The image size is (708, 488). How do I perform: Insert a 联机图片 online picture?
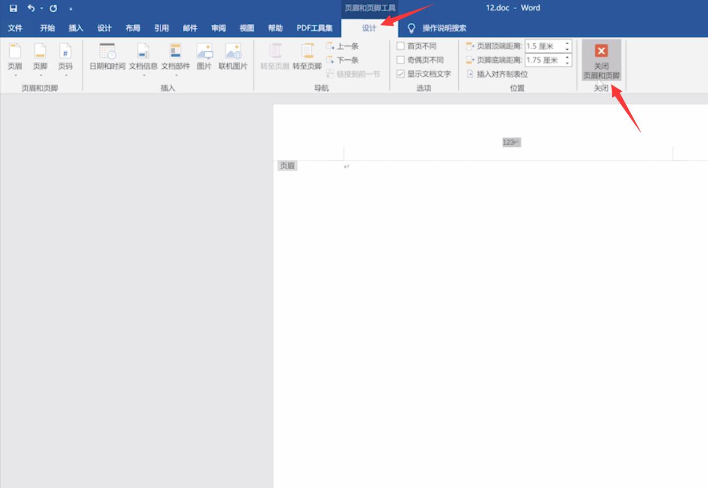233,57
